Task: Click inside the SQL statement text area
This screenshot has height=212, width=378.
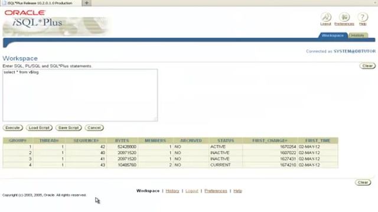Action: click(80, 95)
